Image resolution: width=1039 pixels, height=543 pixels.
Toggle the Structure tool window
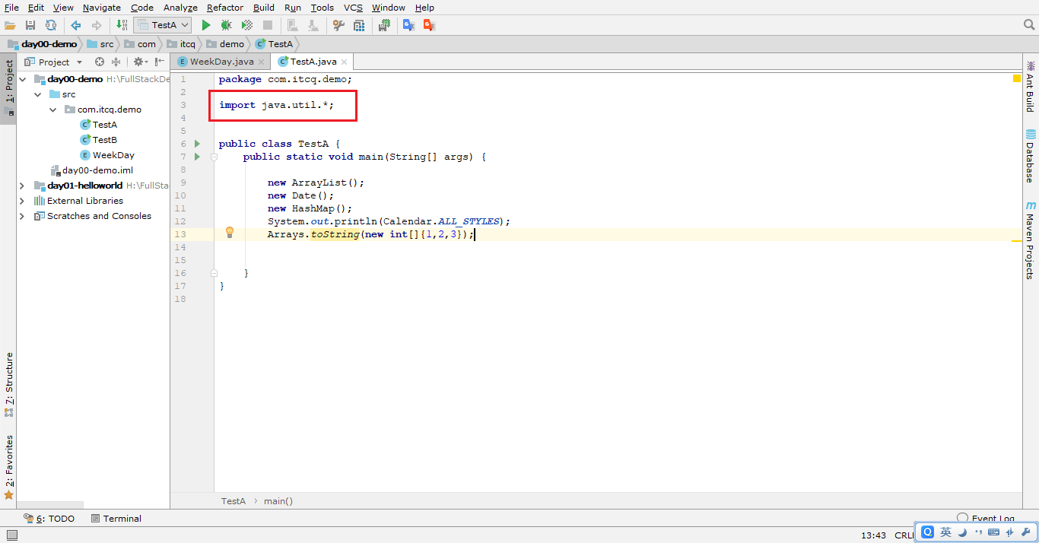[x=9, y=383]
